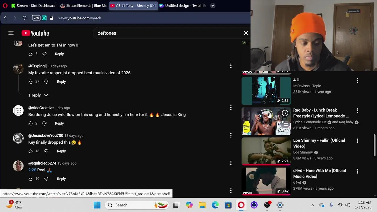The height and width of the screenshot is (212, 377).
Task: Show hidden system tray icons chevron
Action: [312, 205]
